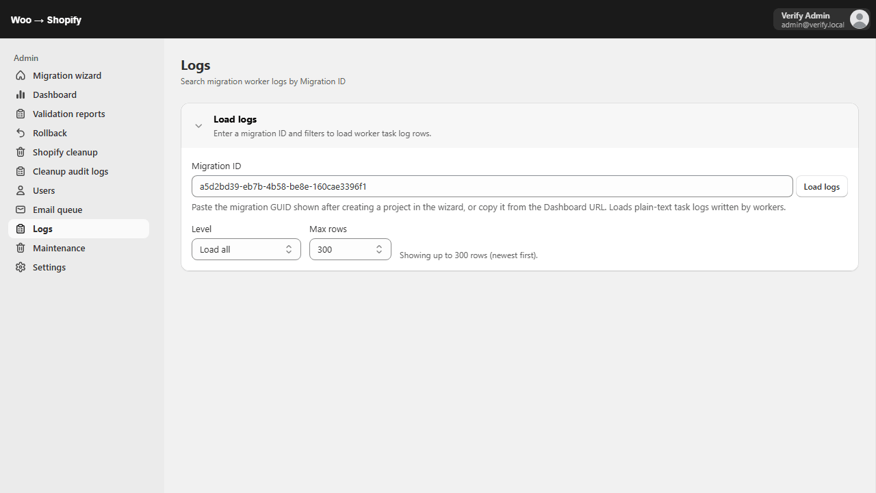The height and width of the screenshot is (493, 876).
Task: Click the Cleanup audit logs clipboard icon
Action: 21,171
